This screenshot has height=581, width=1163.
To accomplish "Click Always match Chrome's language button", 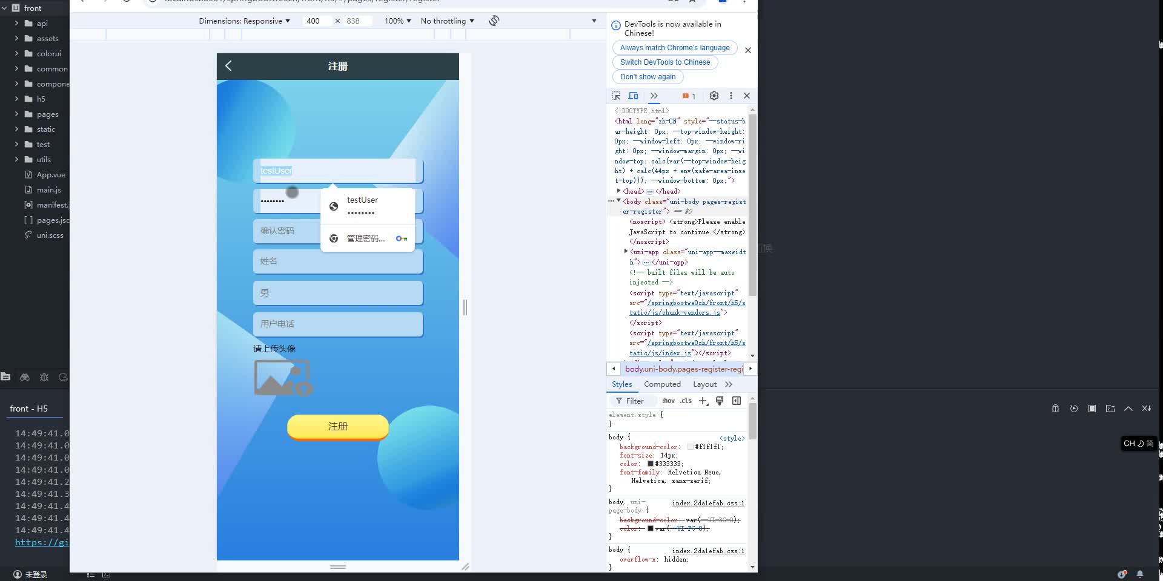I will point(675,48).
